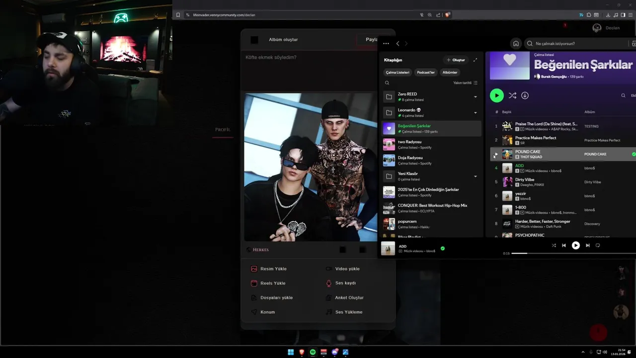Toggle shuffle in the bottom player bar
This screenshot has width=636, height=358.
pyautogui.click(x=554, y=245)
